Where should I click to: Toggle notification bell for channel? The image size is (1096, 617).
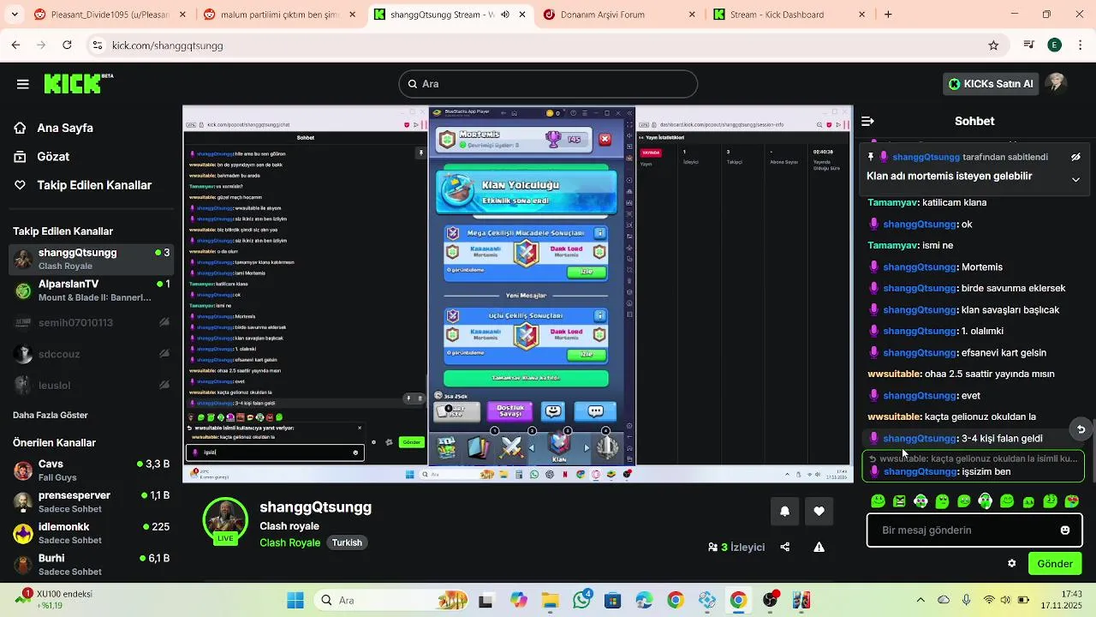tap(785, 511)
